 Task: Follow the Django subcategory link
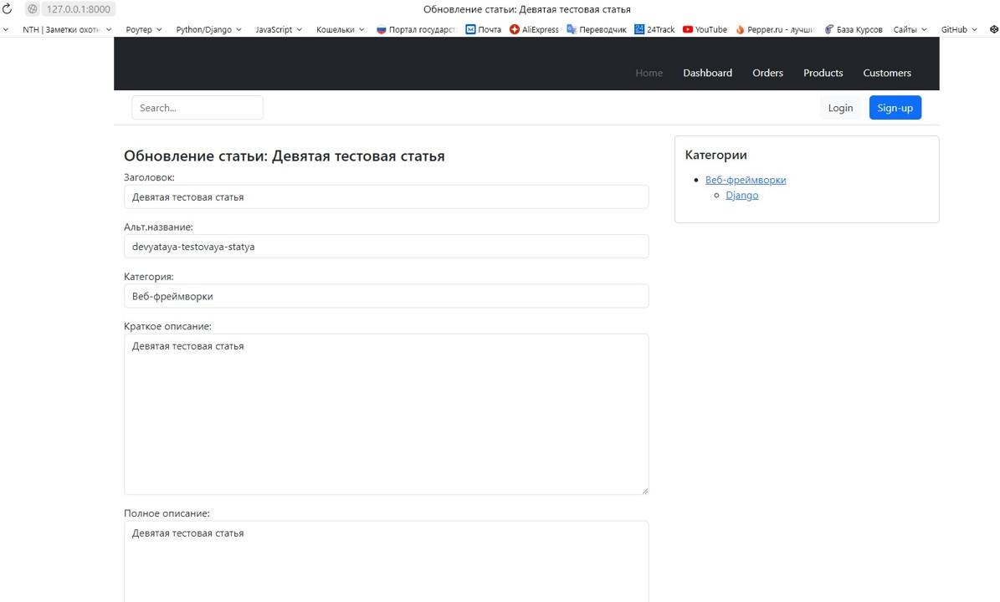(x=741, y=195)
